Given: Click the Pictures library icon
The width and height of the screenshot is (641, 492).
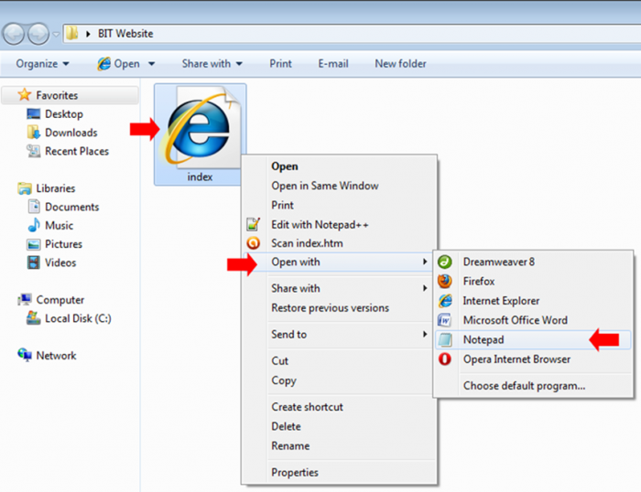Looking at the screenshot, I should point(34,244).
